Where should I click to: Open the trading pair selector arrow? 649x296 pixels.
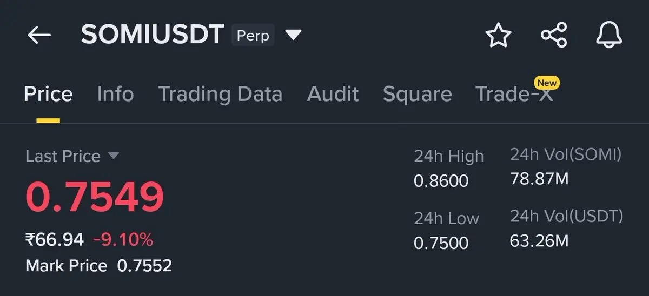click(x=293, y=35)
